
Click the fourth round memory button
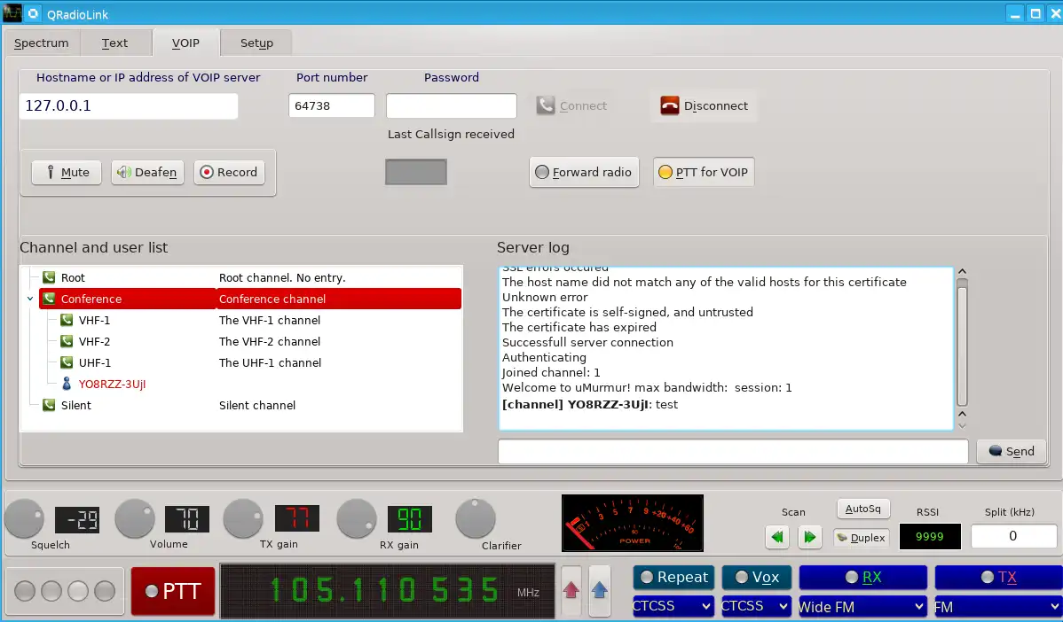(105, 591)
